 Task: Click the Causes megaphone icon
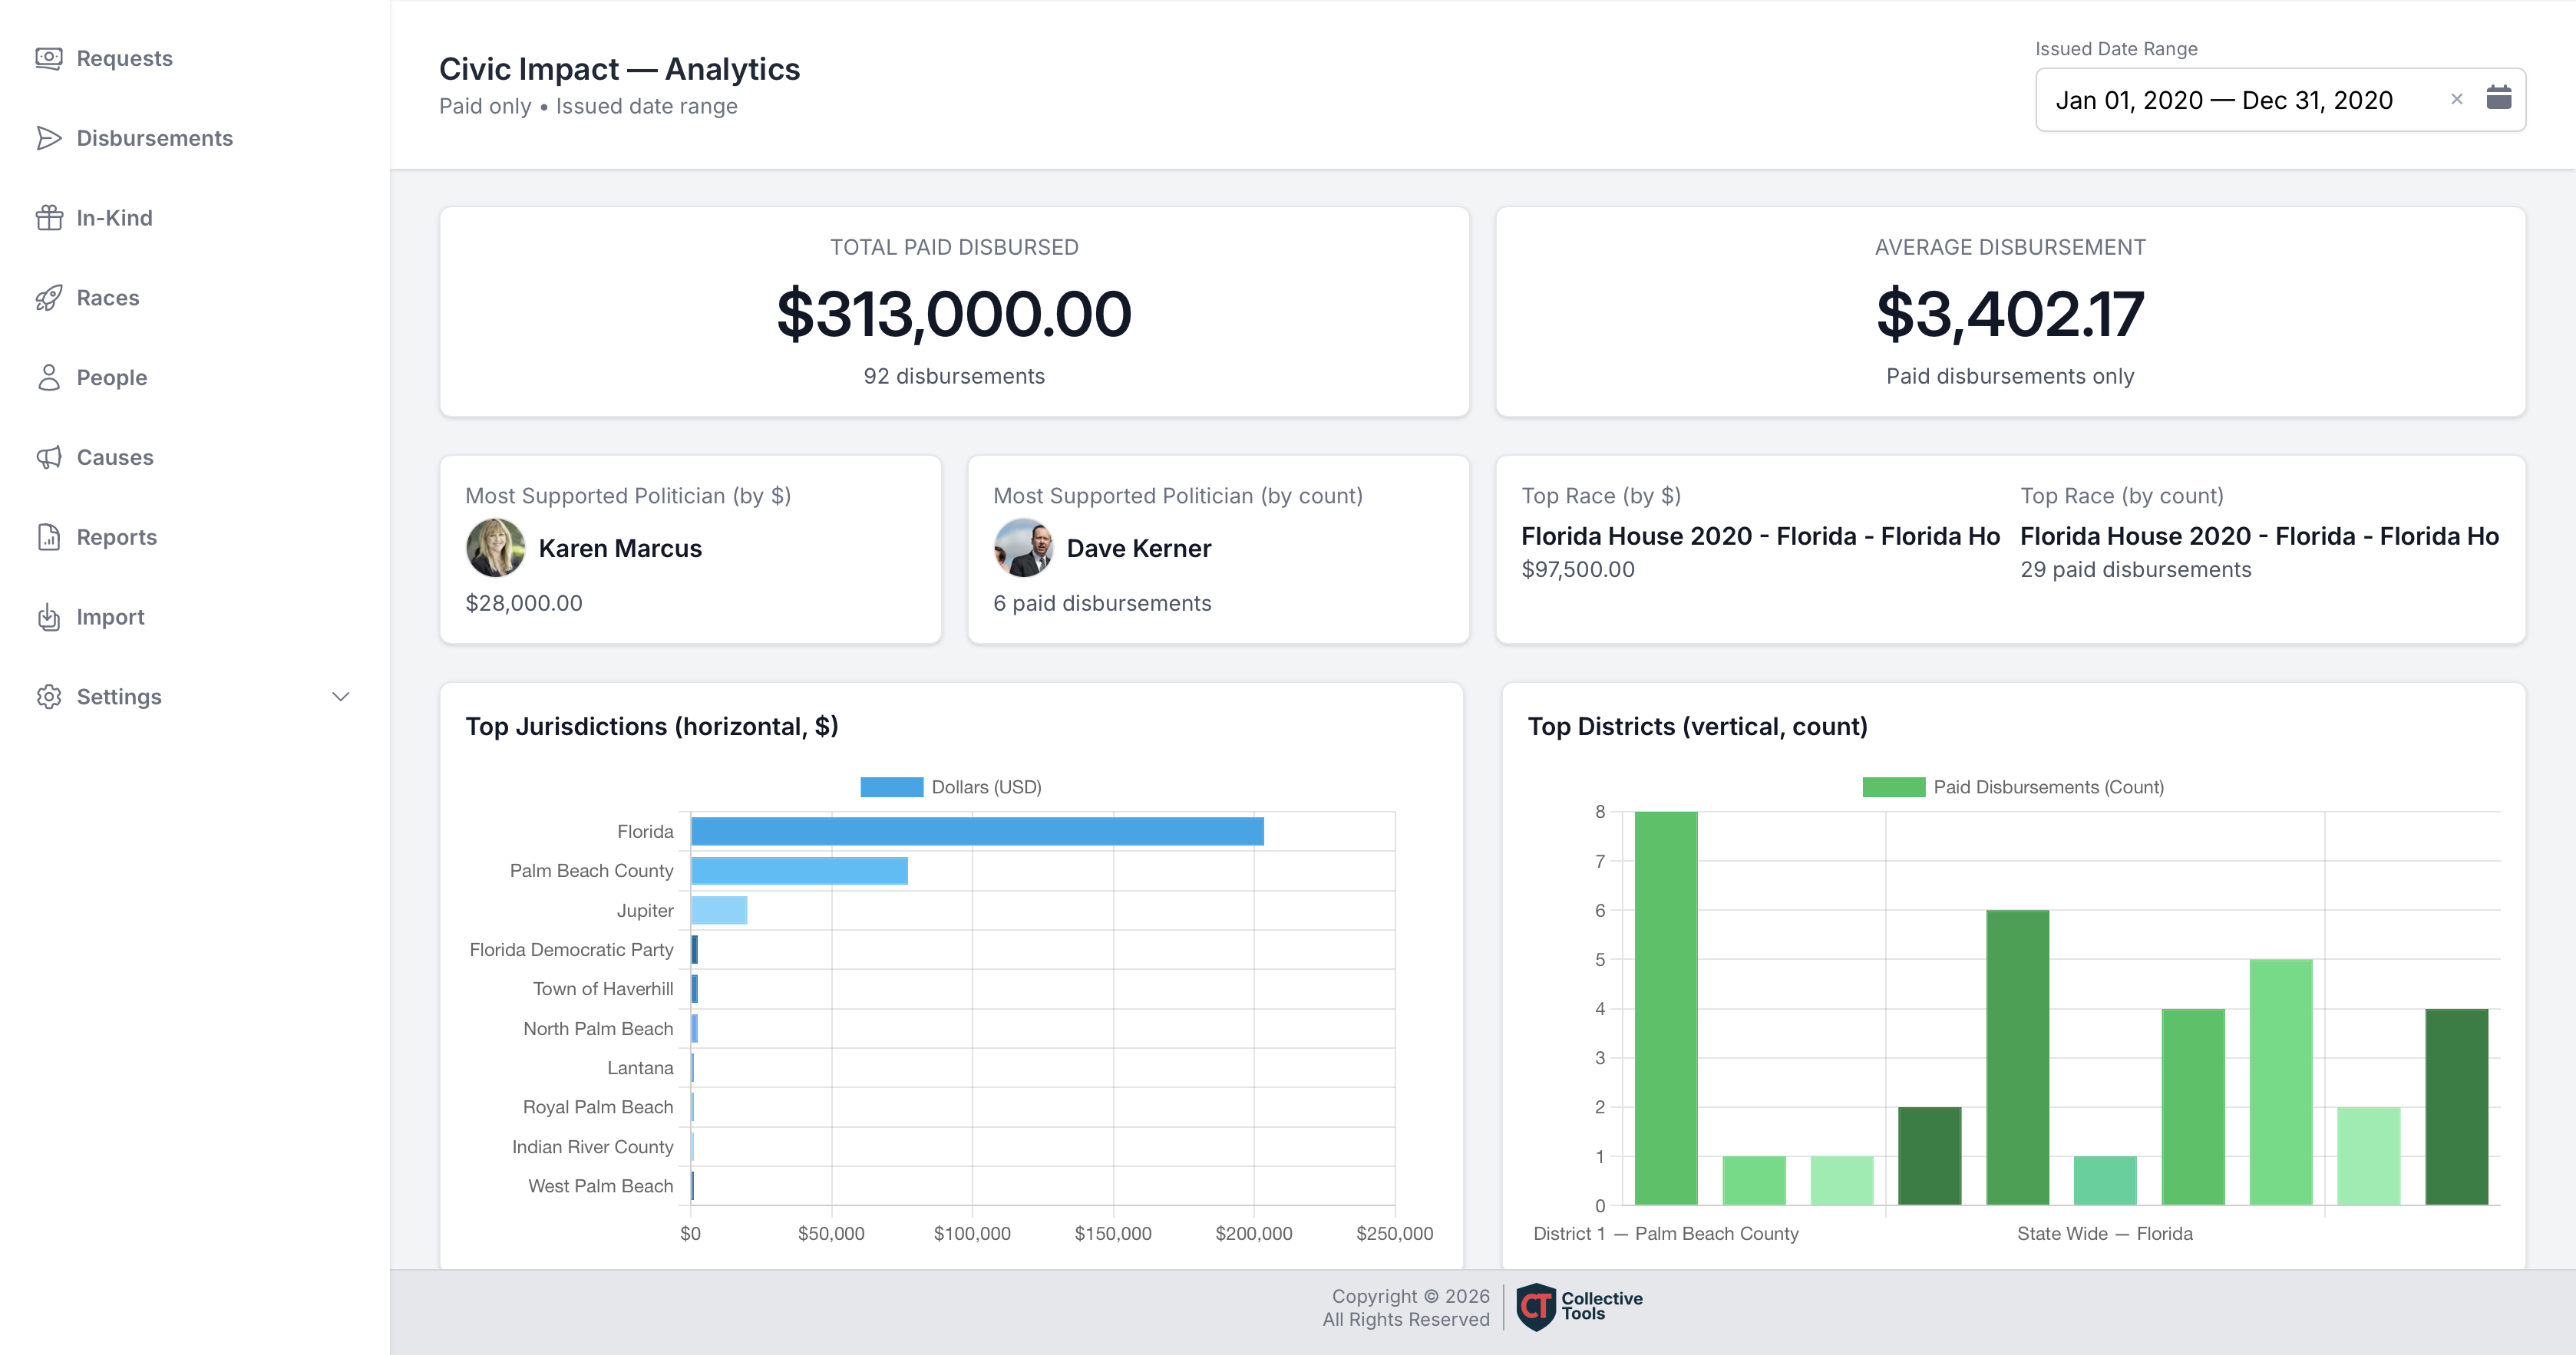click(48, 457)
